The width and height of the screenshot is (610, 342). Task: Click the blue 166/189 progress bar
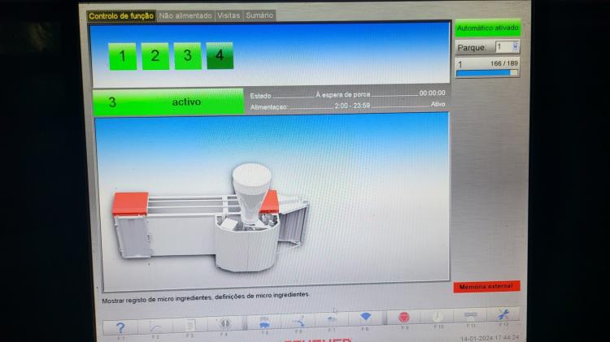(x=487, y=72)
